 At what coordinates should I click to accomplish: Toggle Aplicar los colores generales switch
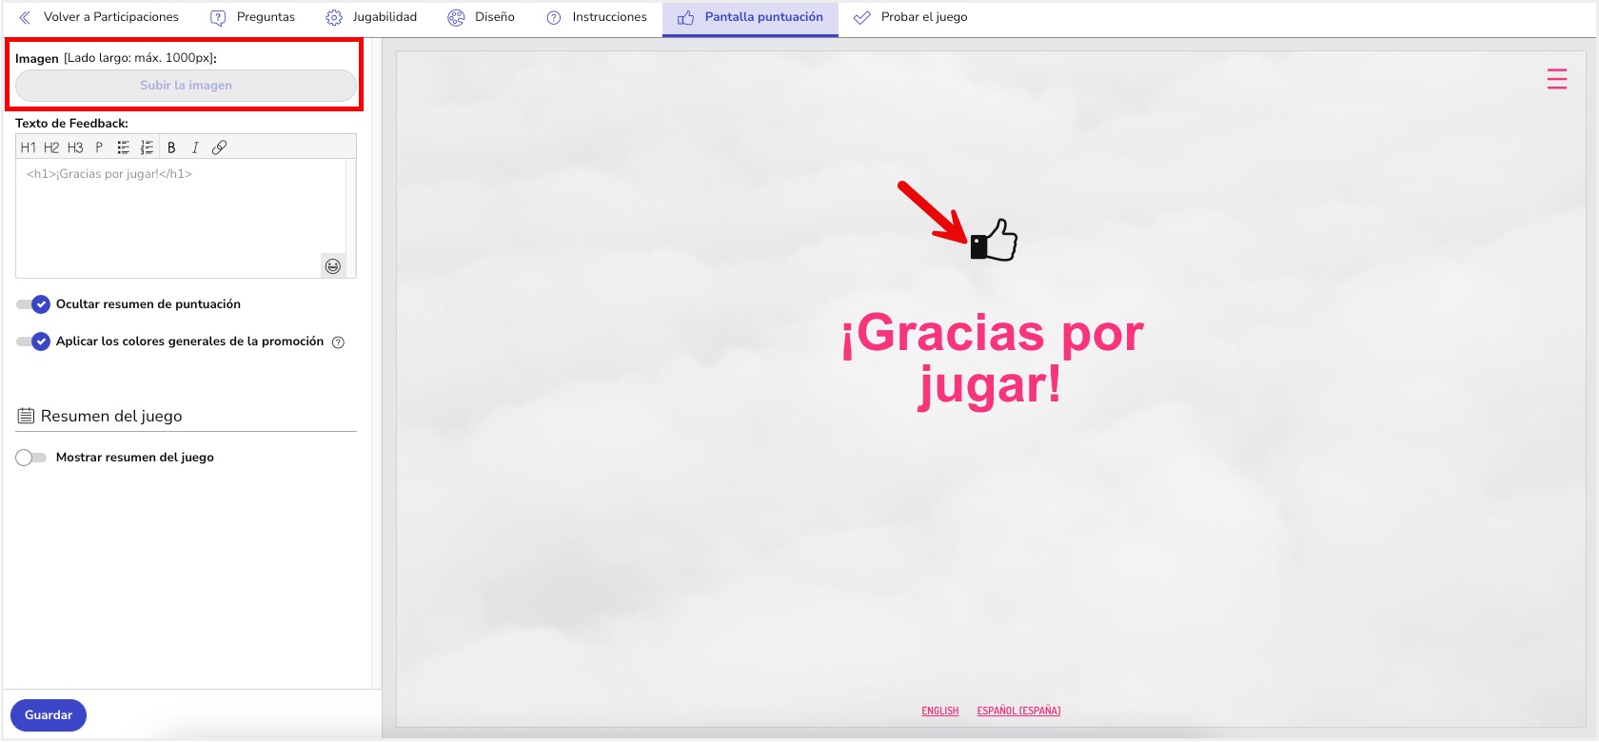point(32,342)
